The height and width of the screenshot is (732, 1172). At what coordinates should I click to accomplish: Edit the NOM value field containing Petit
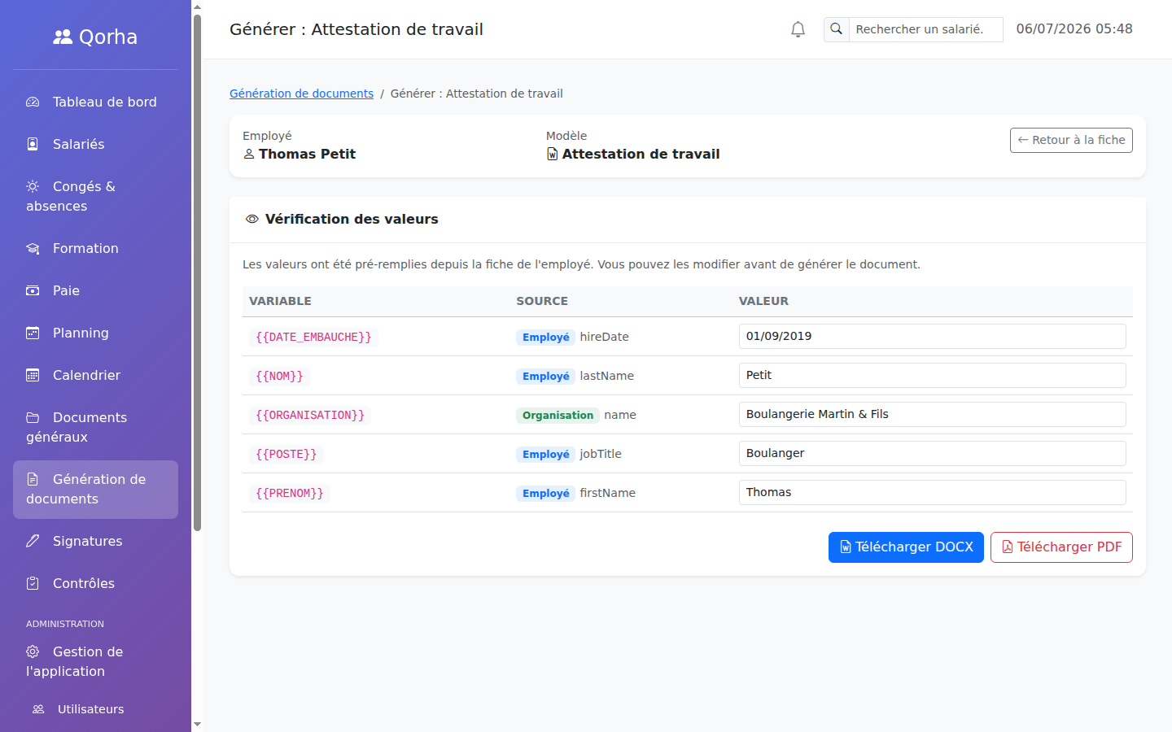click(932, 375)
